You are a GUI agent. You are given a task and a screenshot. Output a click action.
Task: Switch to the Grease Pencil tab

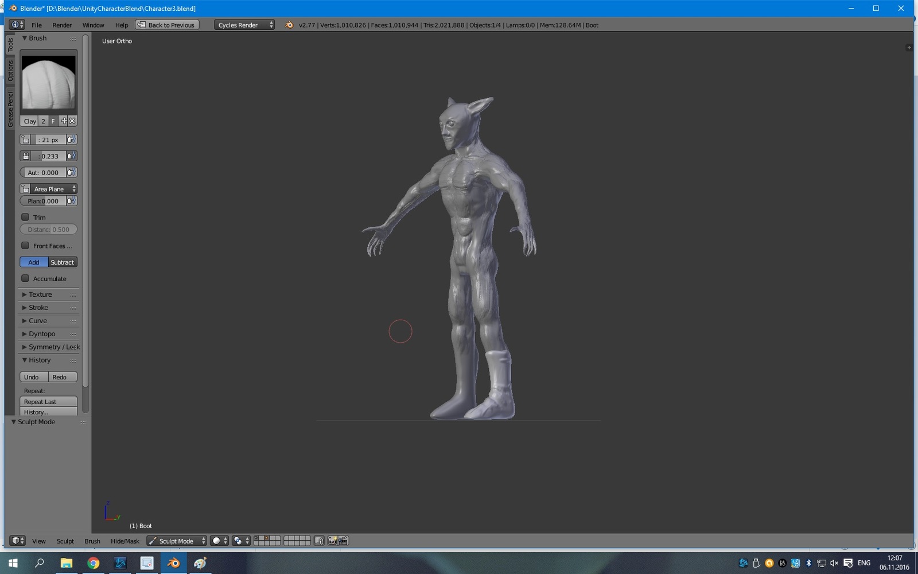tap(10, 108)
